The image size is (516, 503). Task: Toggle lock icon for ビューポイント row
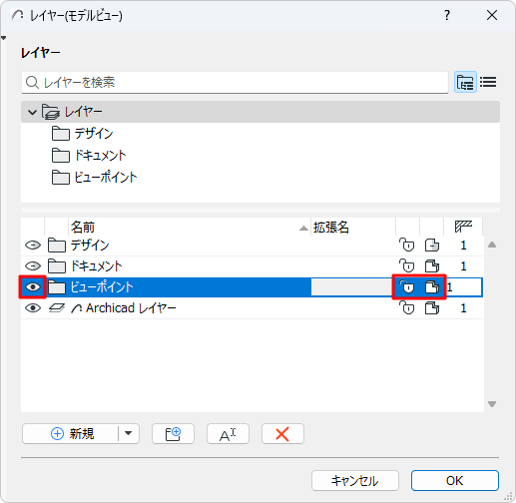click(407, 287)
